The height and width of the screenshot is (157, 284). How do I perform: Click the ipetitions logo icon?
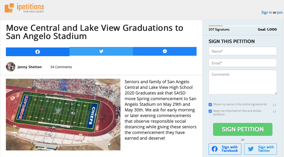pos(9,8)
